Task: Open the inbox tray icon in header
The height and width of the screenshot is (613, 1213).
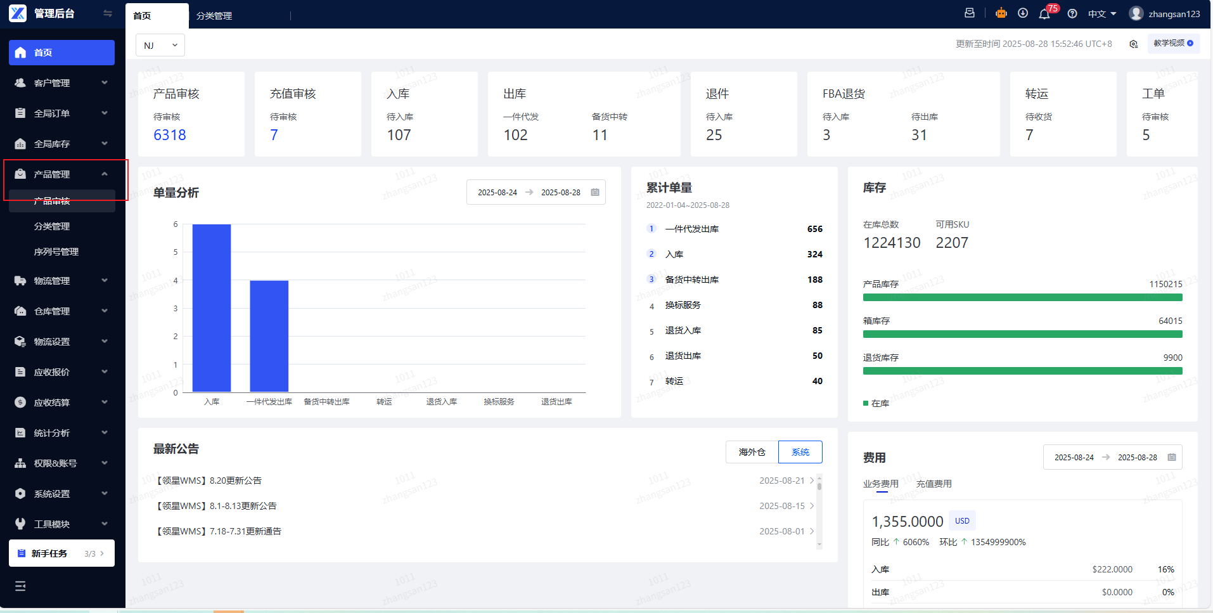Action: click(x=970, y=13)
